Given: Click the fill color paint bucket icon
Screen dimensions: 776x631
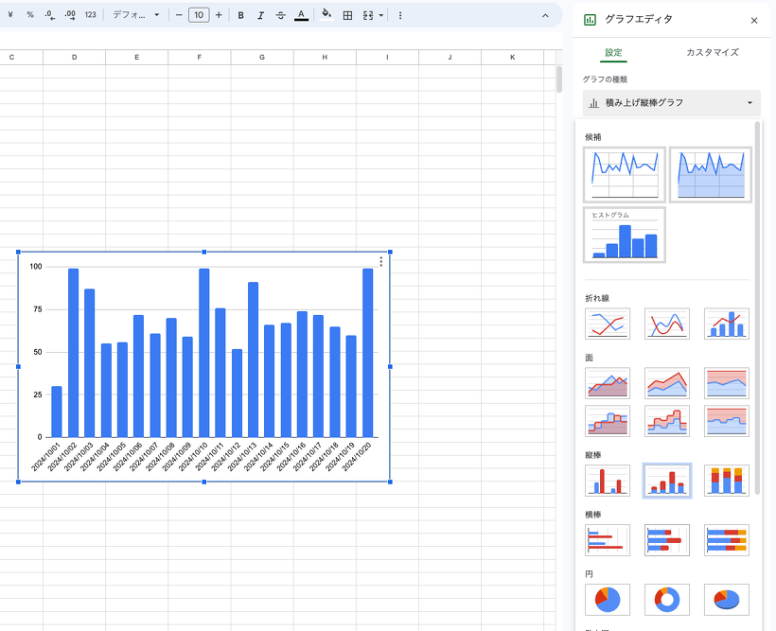Looking at the screenshot, I should click(326, 15).
